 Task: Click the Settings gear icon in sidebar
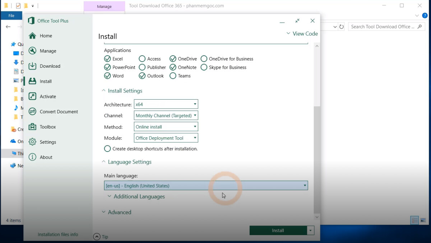[32, 142]
